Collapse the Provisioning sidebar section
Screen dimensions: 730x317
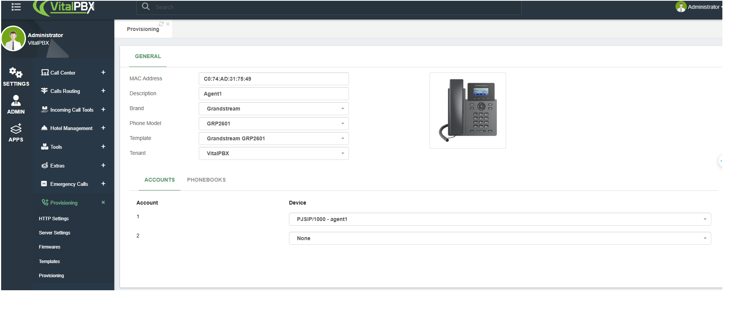[103, 203]
